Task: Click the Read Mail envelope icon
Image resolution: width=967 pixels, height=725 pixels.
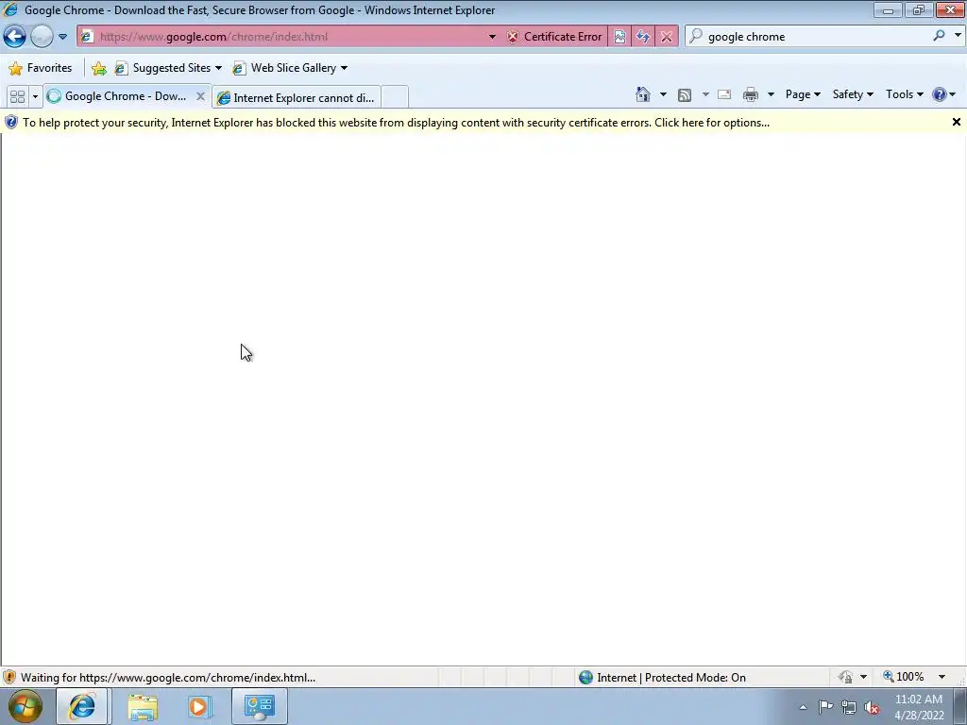Action: (724, 94)
